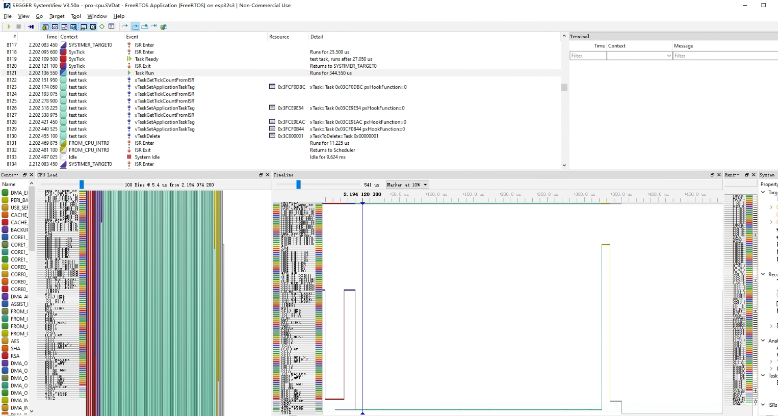The width and height of the screenshot is (778, 416).
Task: Toggle the first highlighted window button in toolbar
Action: 45,27
